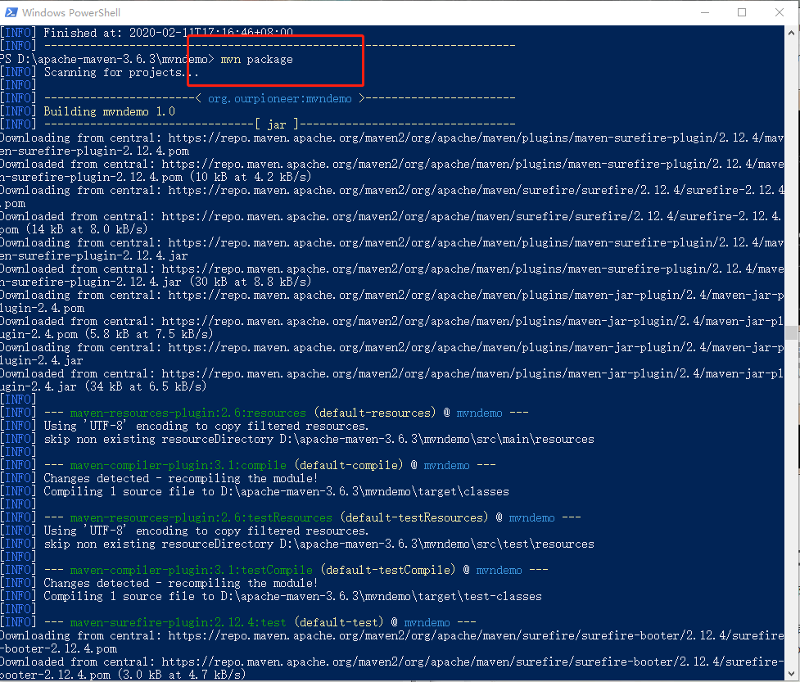Click the "(default-testResources)" execution id
Screen dimensions: 800x682
tap(414, 517)
